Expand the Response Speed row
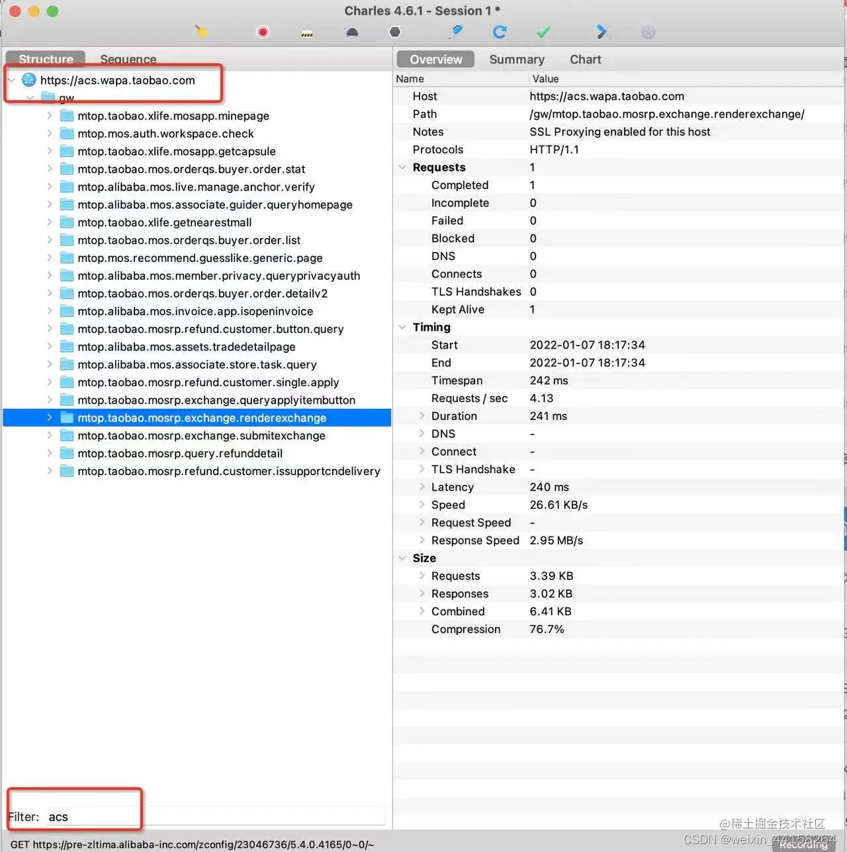The image size is (847, 852). tap(422, 540)
